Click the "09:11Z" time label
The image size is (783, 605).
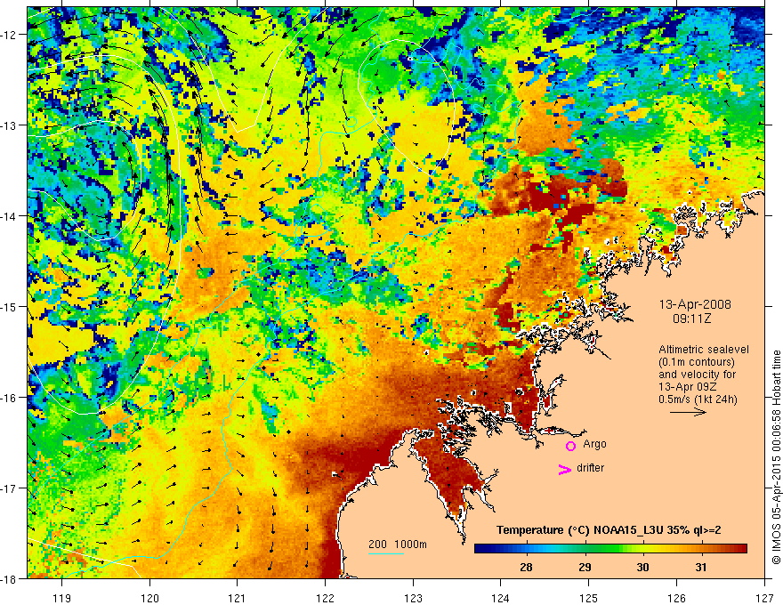click(x=692, y=319)
